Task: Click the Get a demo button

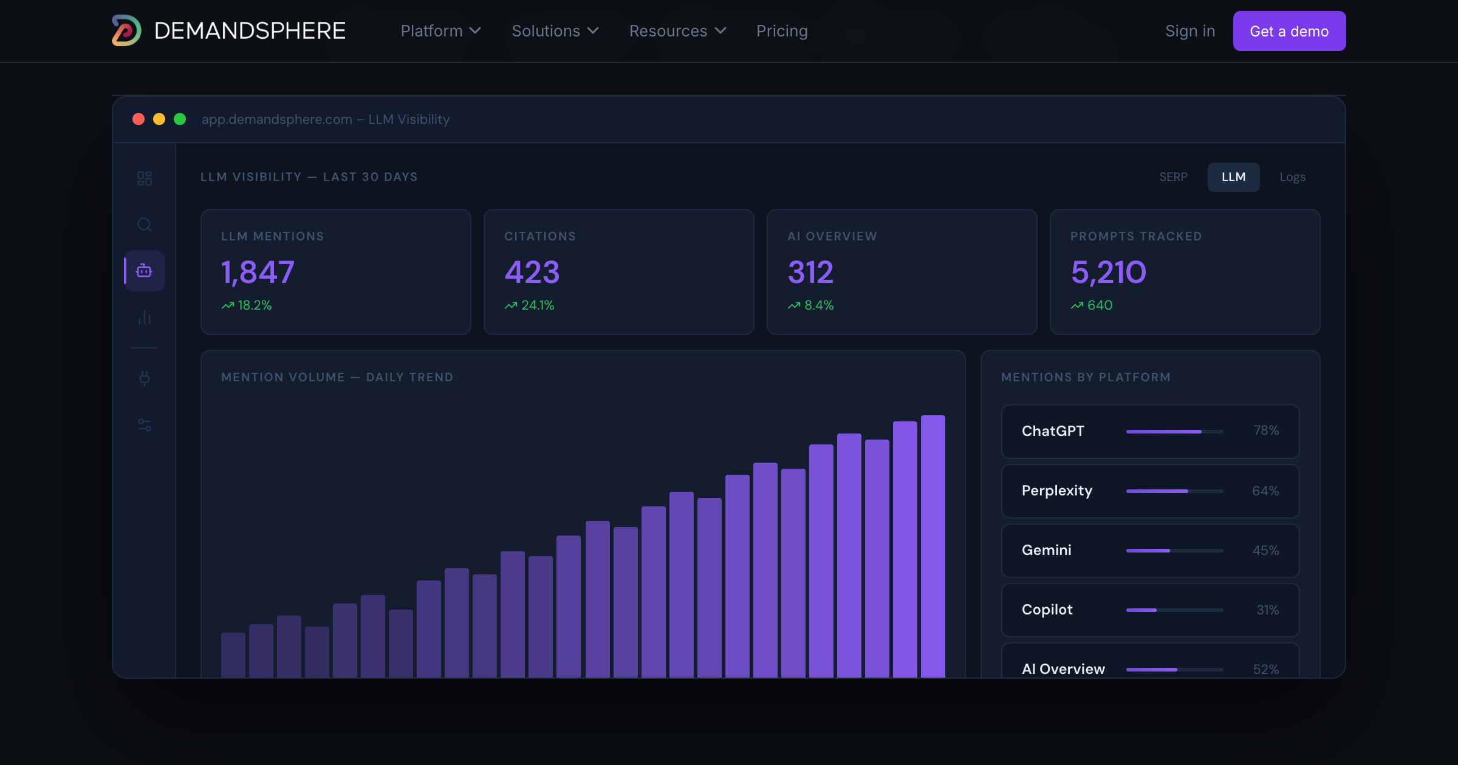Action: tap(1289, 31)
